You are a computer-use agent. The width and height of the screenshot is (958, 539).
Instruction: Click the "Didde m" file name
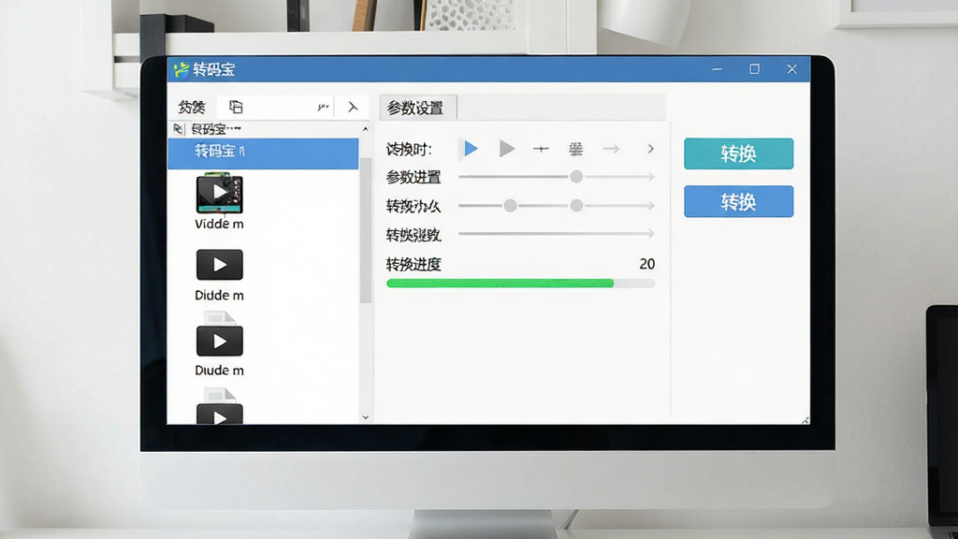[x=219, y=296]
